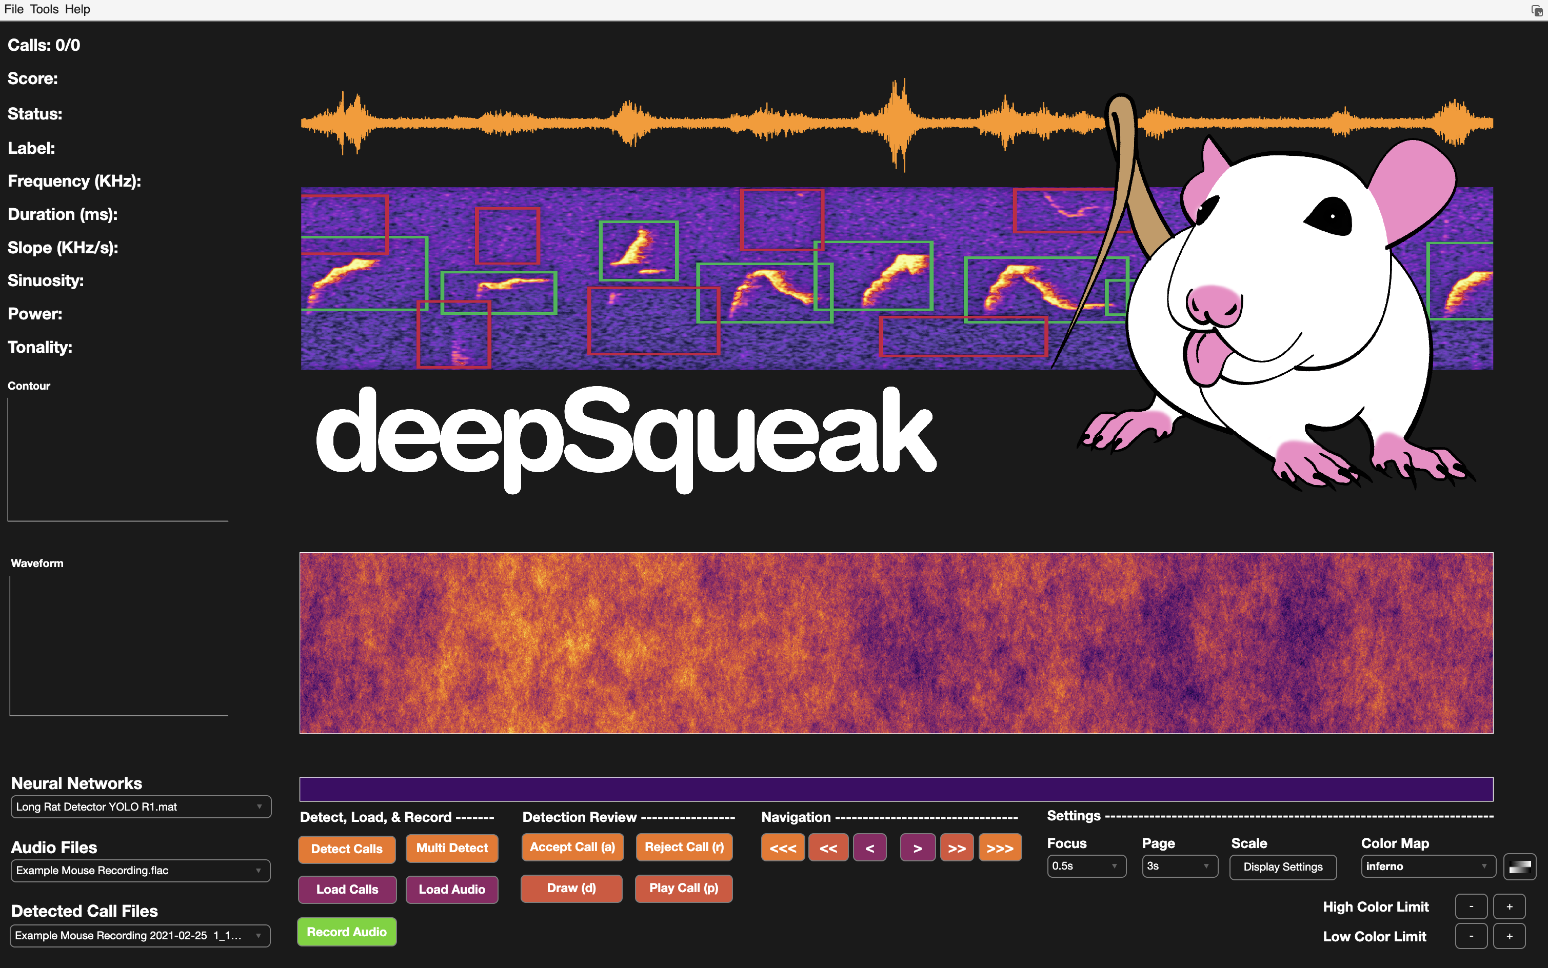The width and height of the screenshot is (1548, 968).
Task: Step forward with the > button
Action: pos(918,848)
